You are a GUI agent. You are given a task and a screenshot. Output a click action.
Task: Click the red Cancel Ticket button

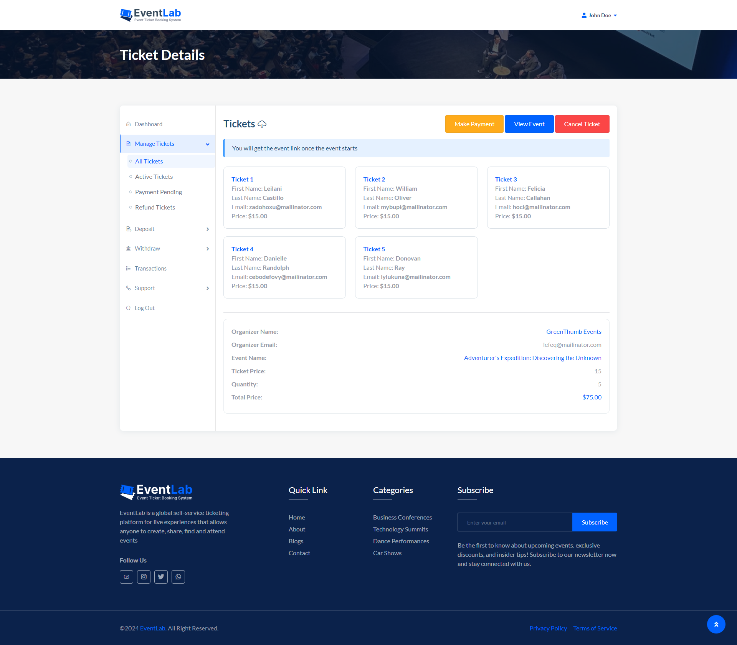click(x=582, y=124)
